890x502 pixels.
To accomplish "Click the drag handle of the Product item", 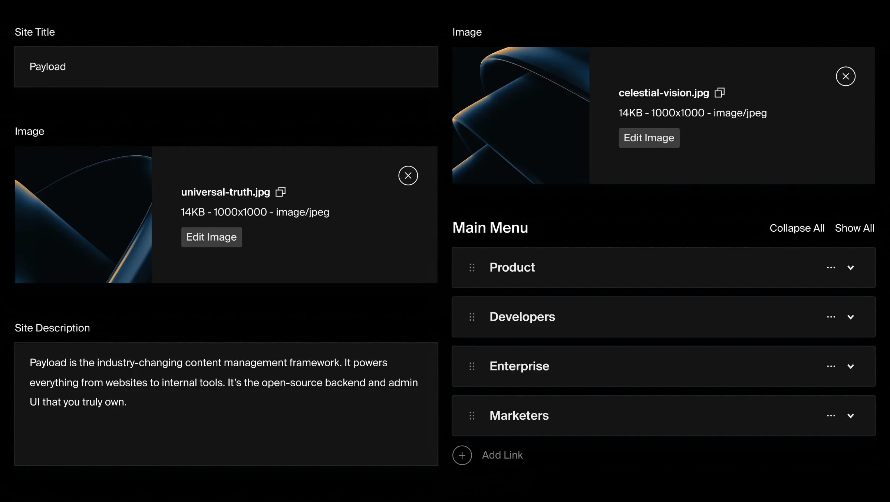I will (472, 267).
